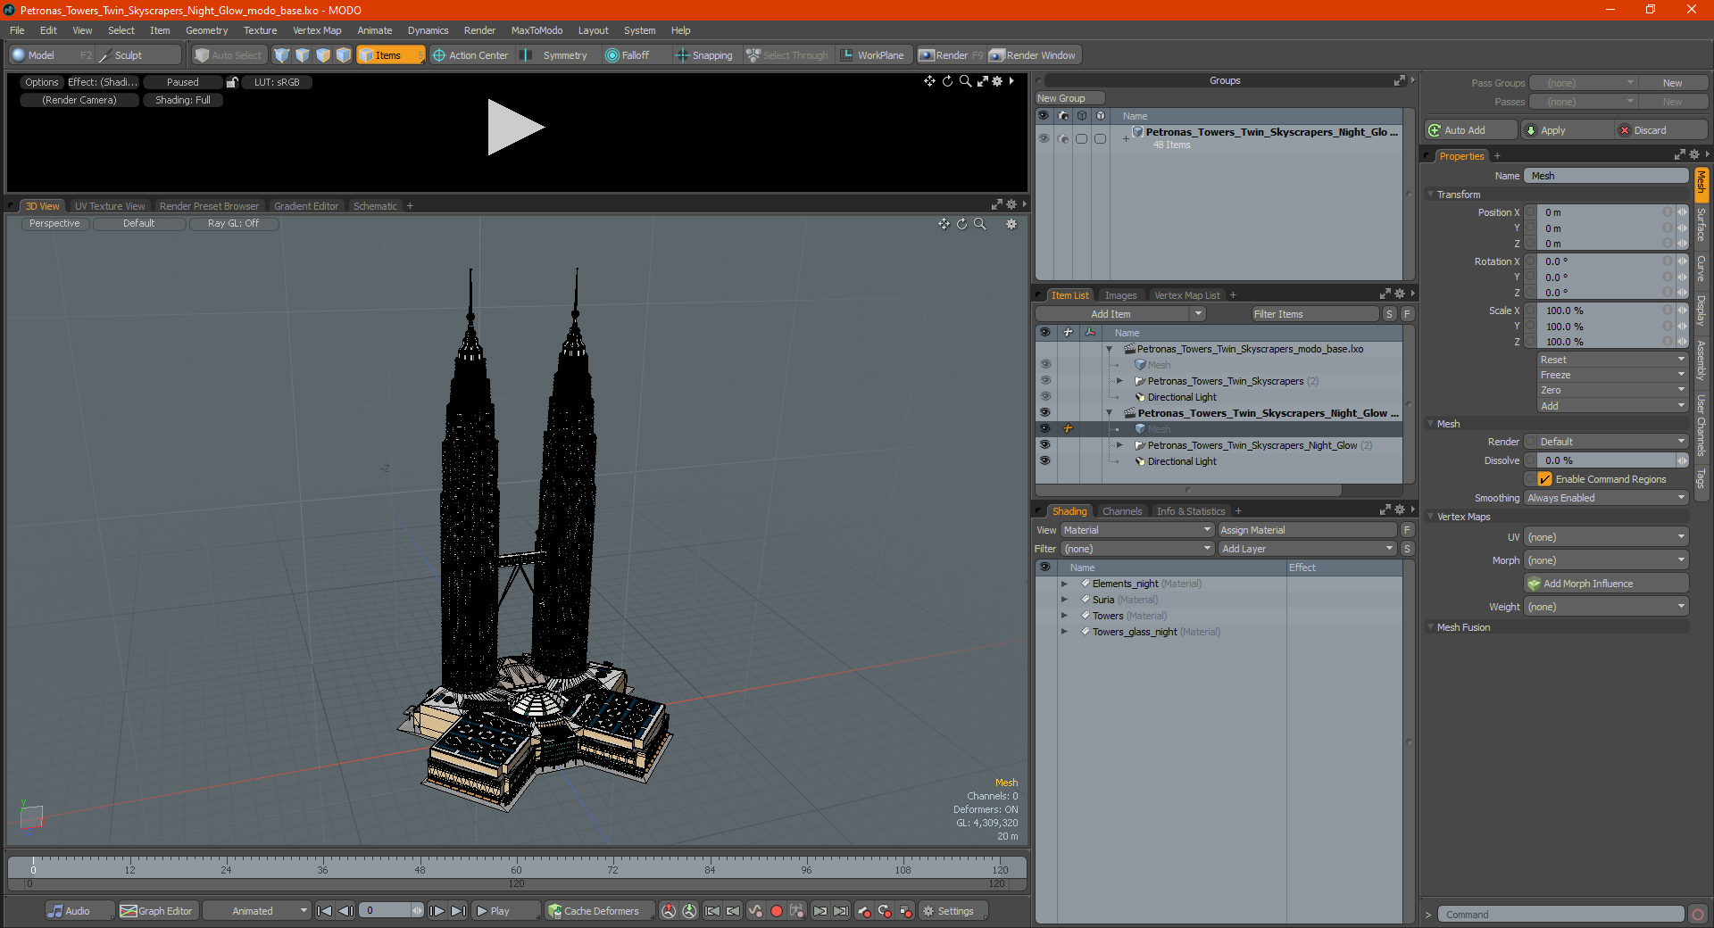Click the Auto Add button
The height and width of the screenshot is (928, 1714).
pos(1471,130)
